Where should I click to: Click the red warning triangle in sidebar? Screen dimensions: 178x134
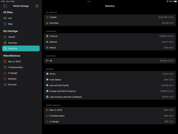click(x=5, y=73)
